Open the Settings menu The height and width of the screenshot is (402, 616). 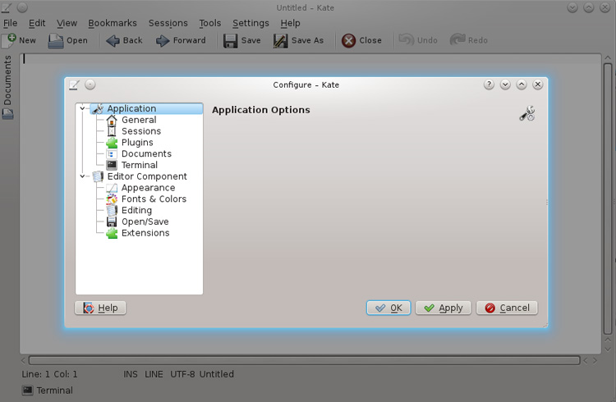(251, 23)
